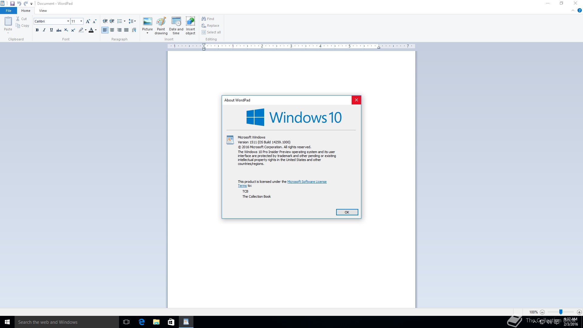This screenshot has width=583, height=328.
Task: Toggle Superscript formatting
Action: tap(73, 30)
